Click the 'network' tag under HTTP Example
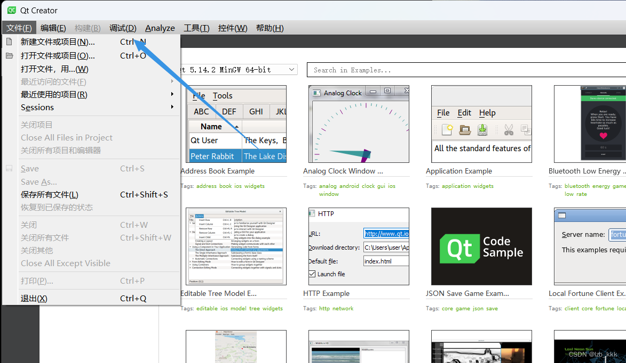626x363 pixels. pos(343,309)
